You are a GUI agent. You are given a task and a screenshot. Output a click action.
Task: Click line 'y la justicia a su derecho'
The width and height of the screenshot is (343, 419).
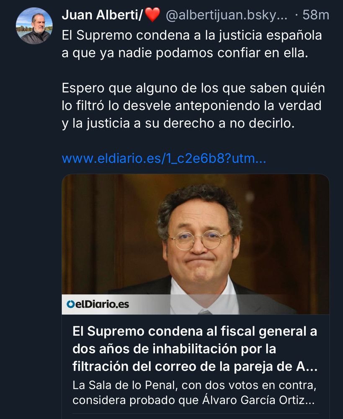[x=178, y=124]
